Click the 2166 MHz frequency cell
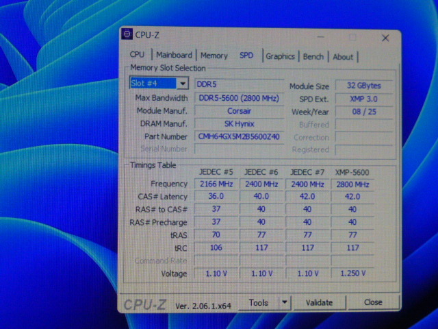 tap(216, 184)
